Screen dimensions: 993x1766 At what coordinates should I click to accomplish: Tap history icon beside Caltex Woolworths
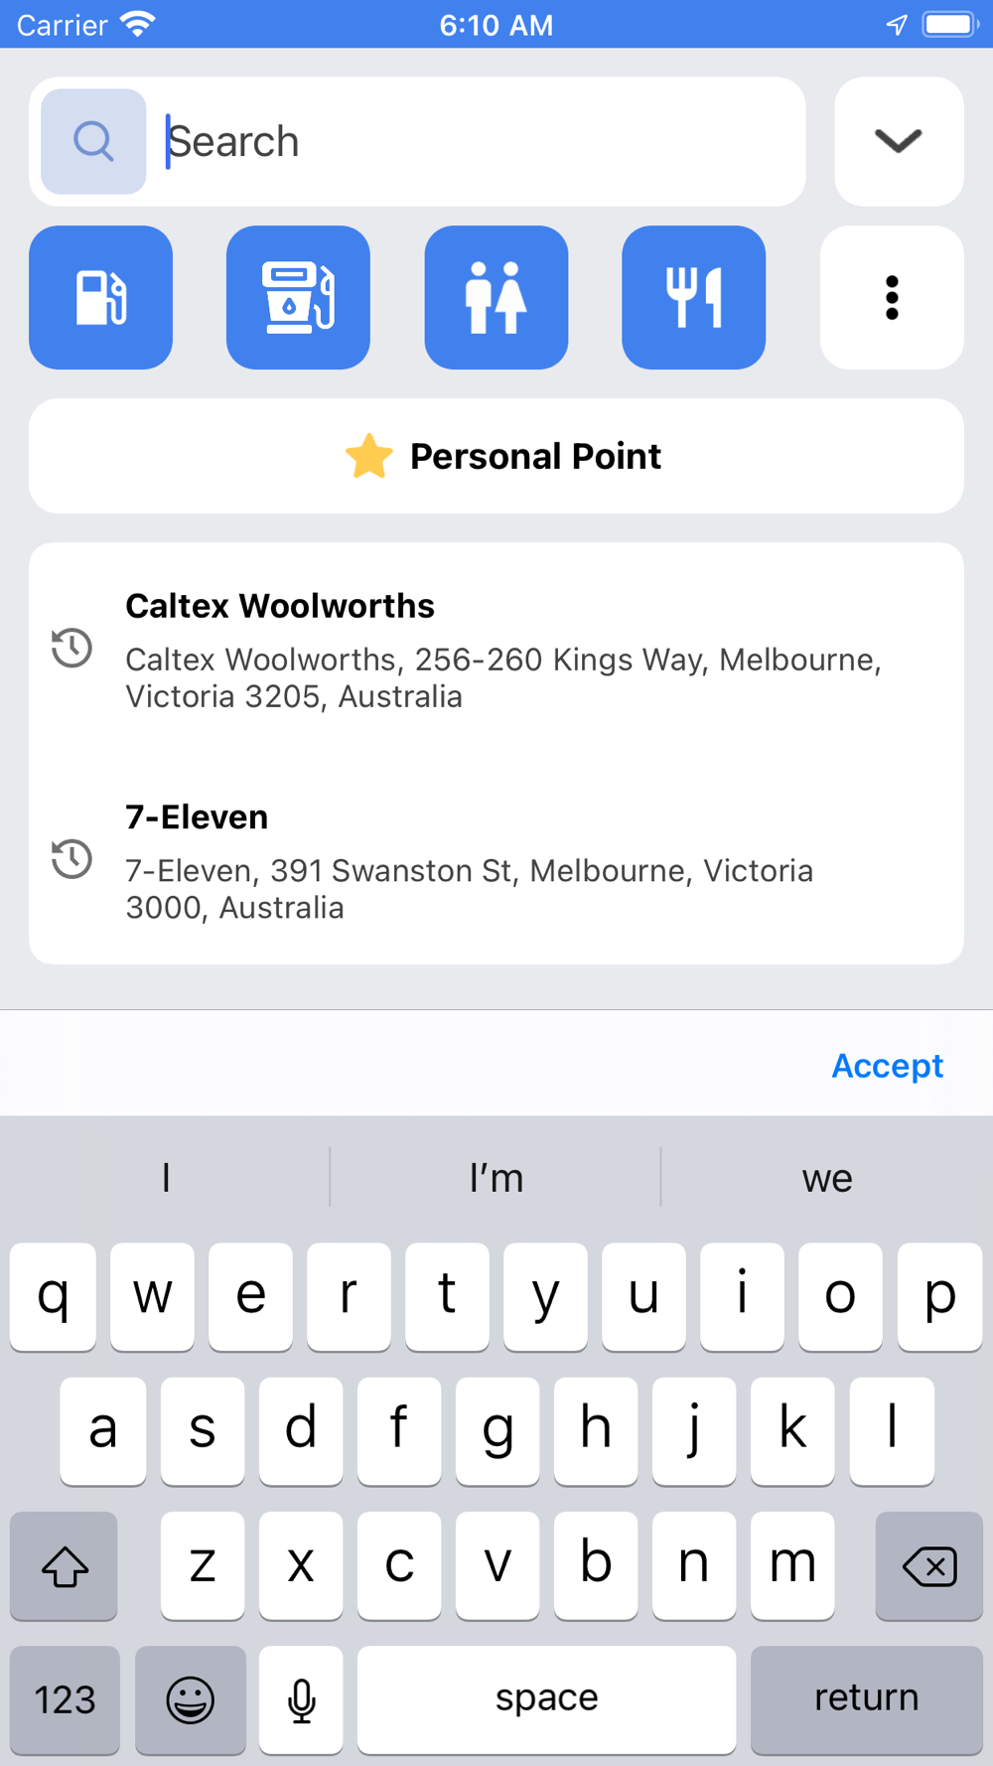71,649
